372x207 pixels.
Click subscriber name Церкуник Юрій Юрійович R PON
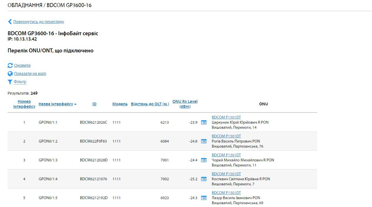coord(240,123)
